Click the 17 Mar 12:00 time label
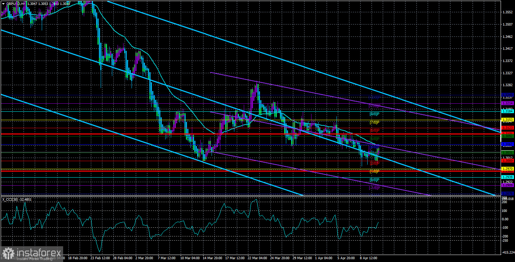The width and height of the screenshot is (515, 262). (x=235, y=258)
